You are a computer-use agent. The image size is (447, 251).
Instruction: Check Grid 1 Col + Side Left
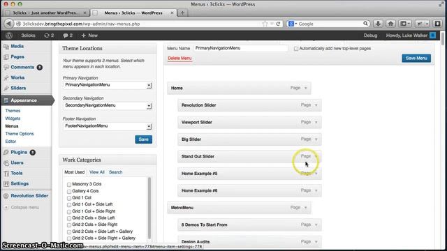[69, 205]
